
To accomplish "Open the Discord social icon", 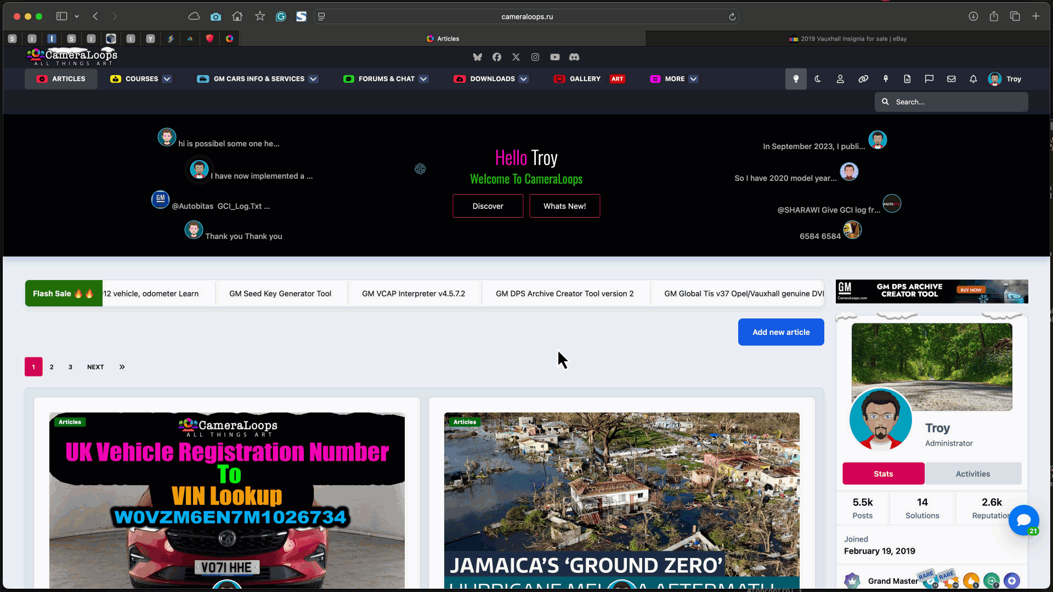I will pos(574,57).
